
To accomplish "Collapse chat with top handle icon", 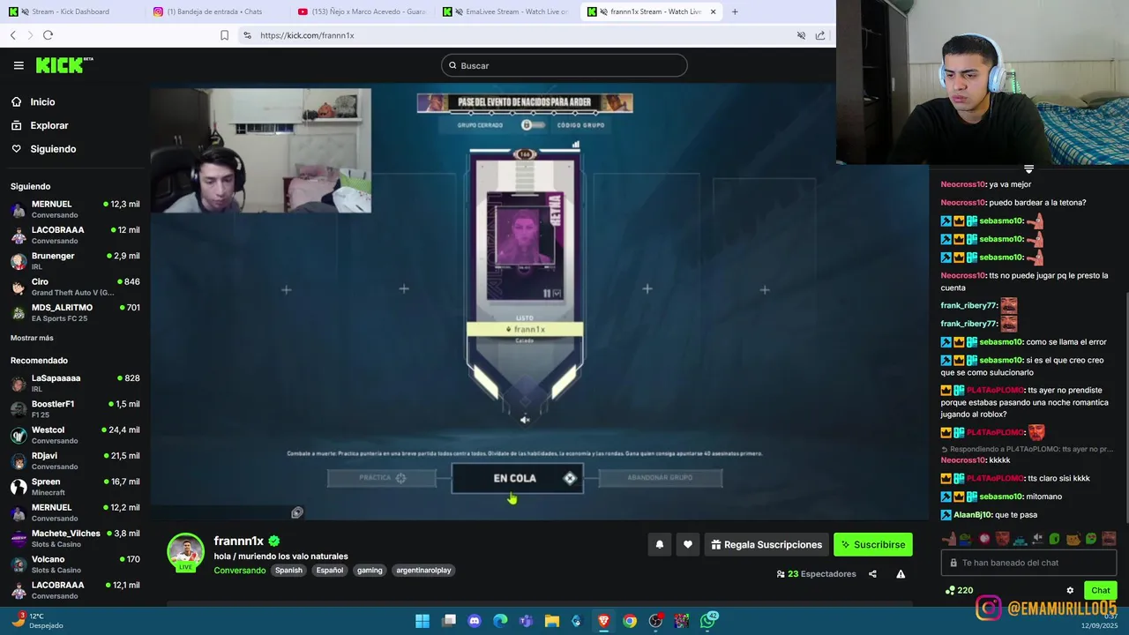I will point(1028,169).
